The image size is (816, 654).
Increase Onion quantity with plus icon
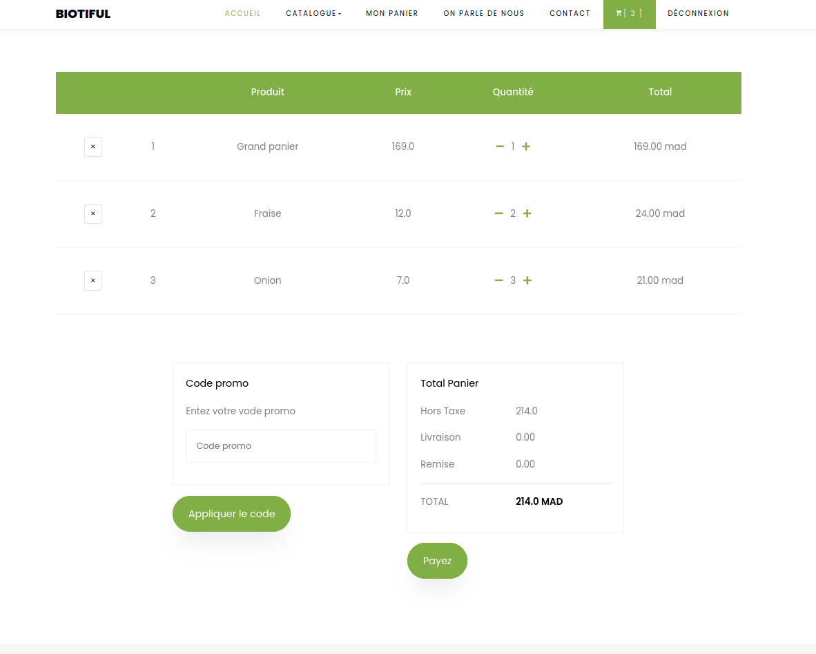tap(527, 280)
